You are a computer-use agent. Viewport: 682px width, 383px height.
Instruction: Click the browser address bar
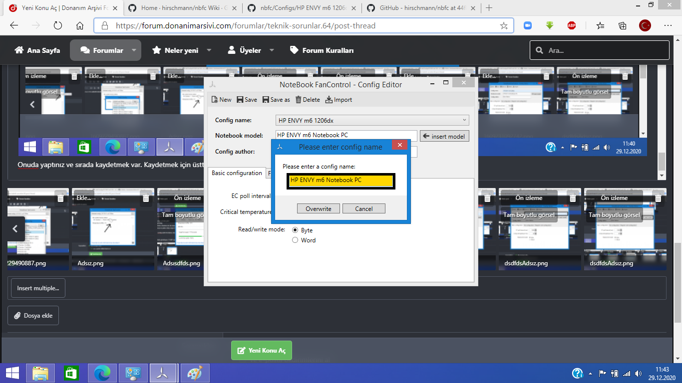(x=304, y=25)
